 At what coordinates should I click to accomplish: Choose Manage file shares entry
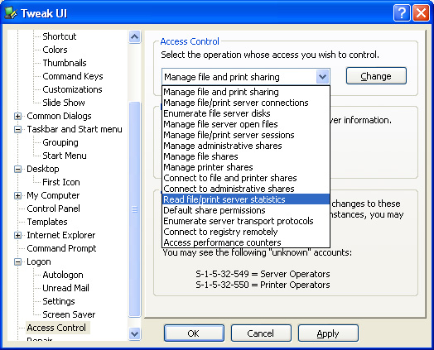(x=246, y=156)
